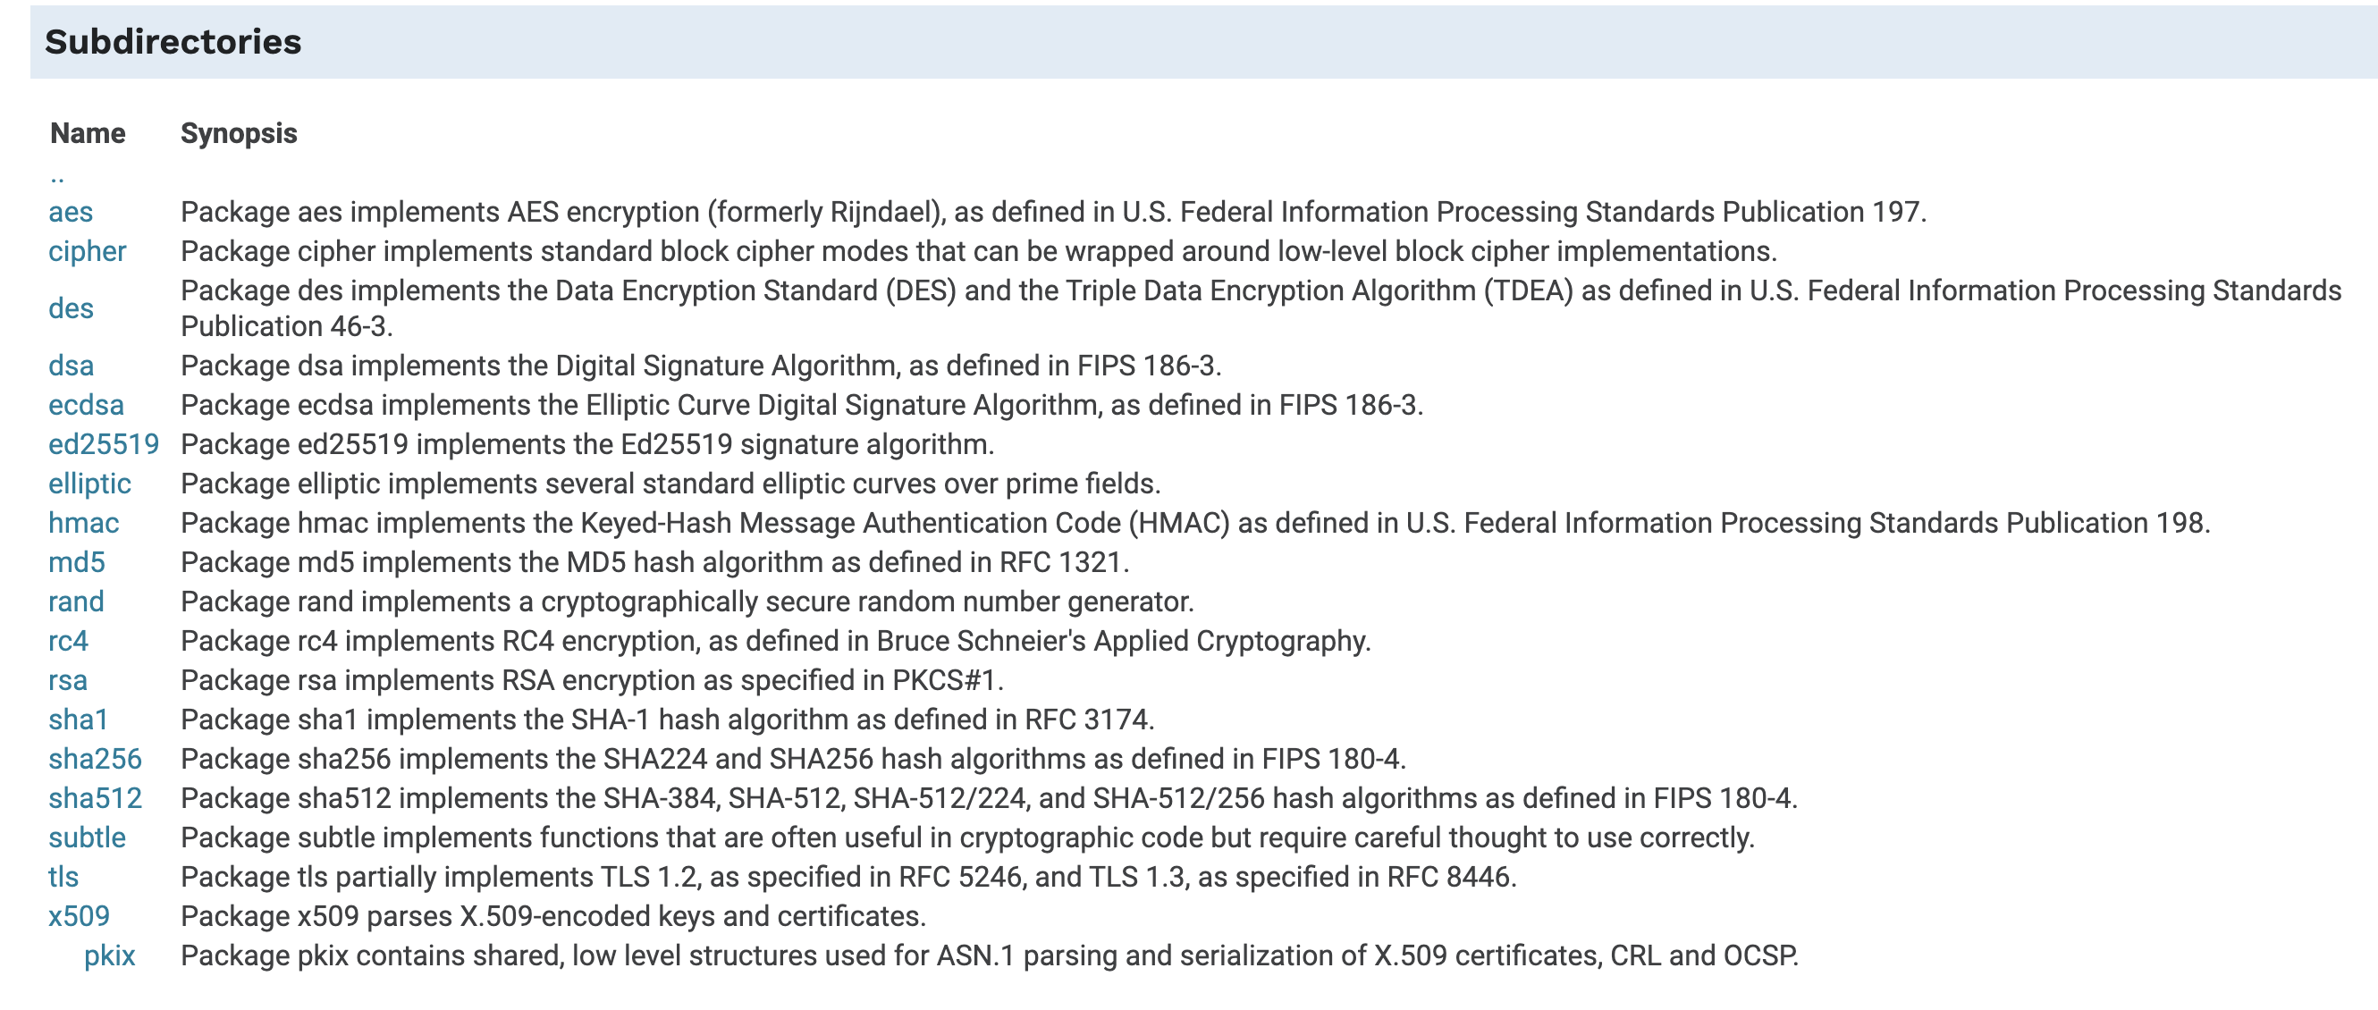Open the sha1 package page
Viewport: 2378px width, 1010px height.
point(79,720)
